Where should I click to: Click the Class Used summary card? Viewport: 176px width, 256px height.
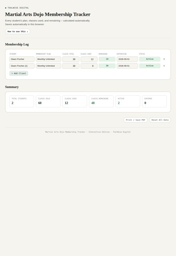tap(75, 101)
